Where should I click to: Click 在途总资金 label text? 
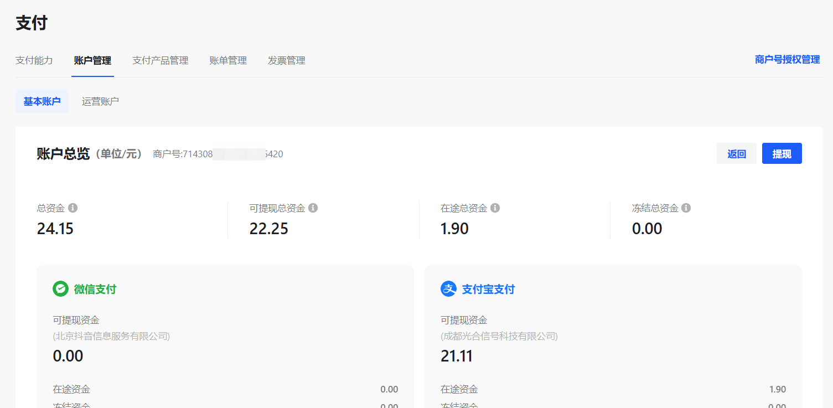pyautogui.click(x=464, y=208)
